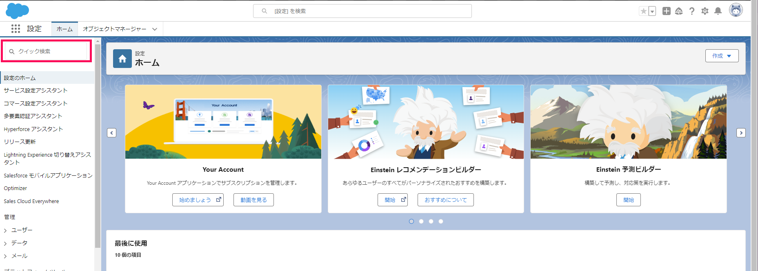Image resolution: width=758 pixels, height=271 pixels.
Task: Click the 設定 app name label
Action: click(34, 28)
